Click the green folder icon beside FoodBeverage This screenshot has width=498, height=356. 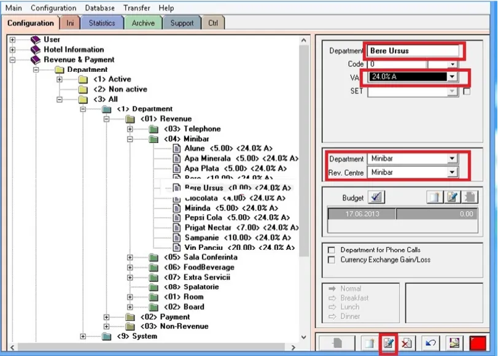[x=154, y=268]
